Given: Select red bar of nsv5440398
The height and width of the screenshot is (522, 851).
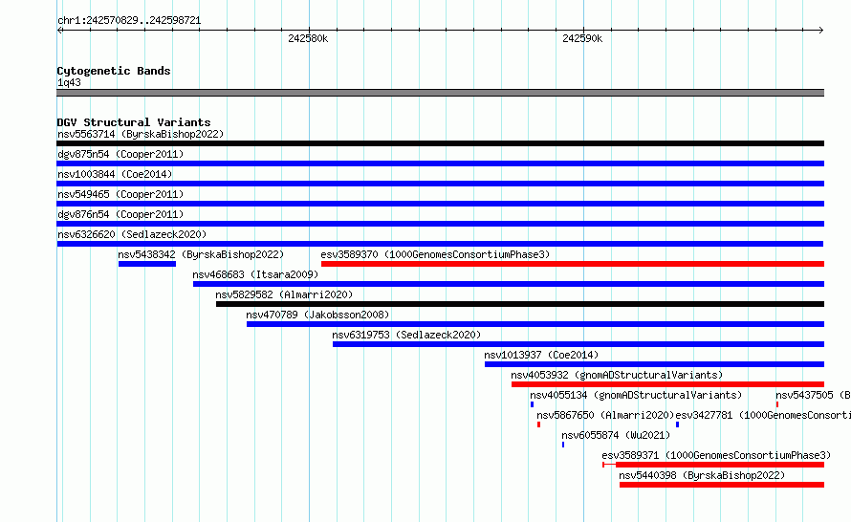Looking at the screenshot, I should [x=722, y=485].
